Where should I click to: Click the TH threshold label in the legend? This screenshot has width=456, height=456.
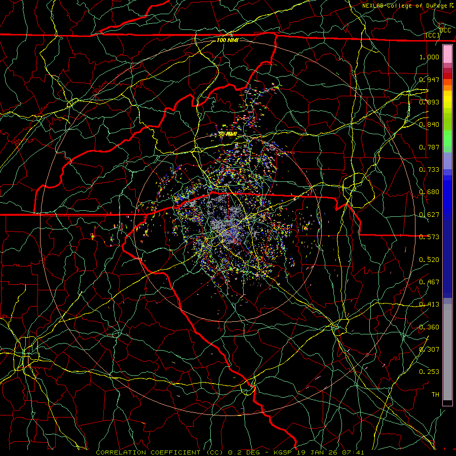[x=435, y=395]
